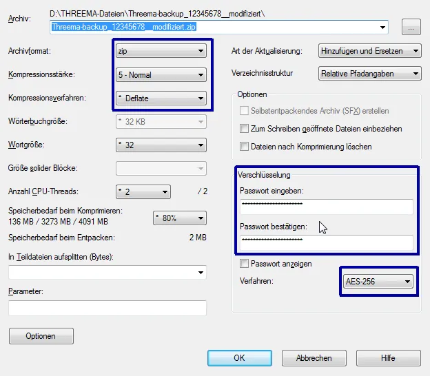Toggle the Passwort anzeigen checkbox
Image resolution: width=430 pixels, height=376 pixels.
point(244,264)
